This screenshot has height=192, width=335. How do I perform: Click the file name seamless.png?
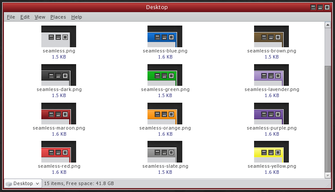coord(59,51)
